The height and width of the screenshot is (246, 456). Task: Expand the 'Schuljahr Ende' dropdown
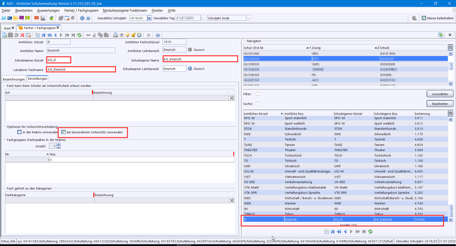coord(248,18)
